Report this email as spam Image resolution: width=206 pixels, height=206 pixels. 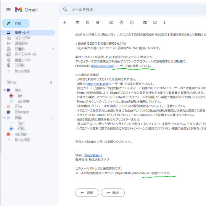point(88,23)
